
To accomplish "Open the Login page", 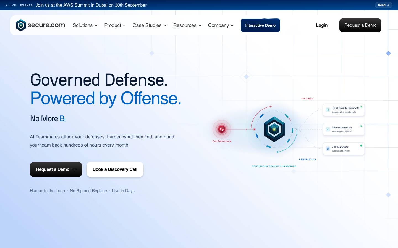I will click(x=322, y=25).
